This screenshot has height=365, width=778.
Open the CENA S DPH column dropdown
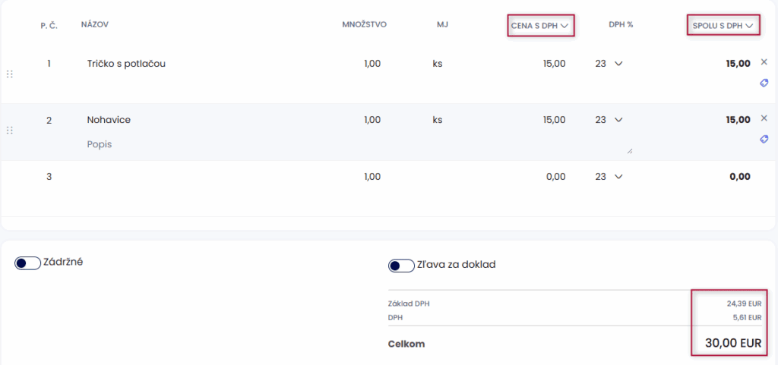[540, 26]
